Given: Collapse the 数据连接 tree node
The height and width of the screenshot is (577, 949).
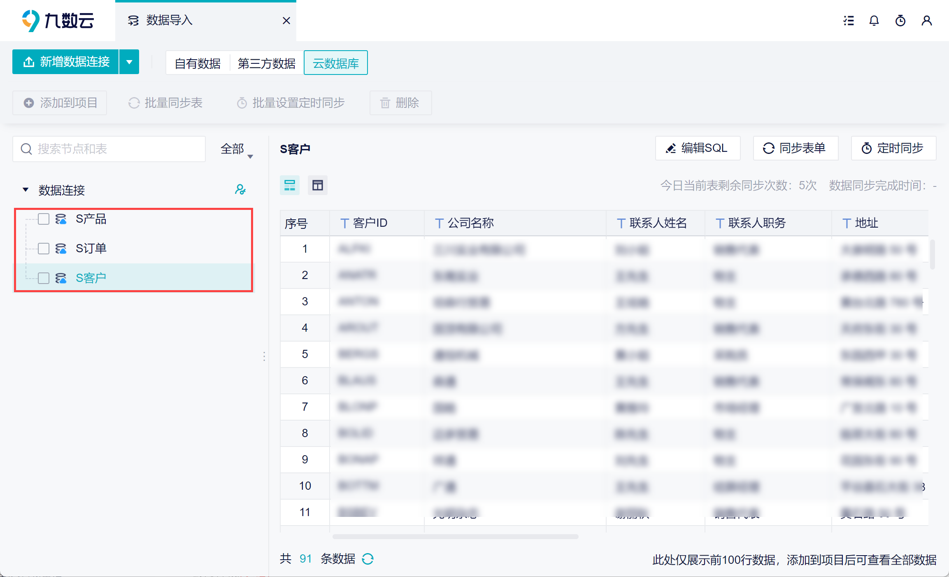Looking at the screenshot, I should [26, 190].
